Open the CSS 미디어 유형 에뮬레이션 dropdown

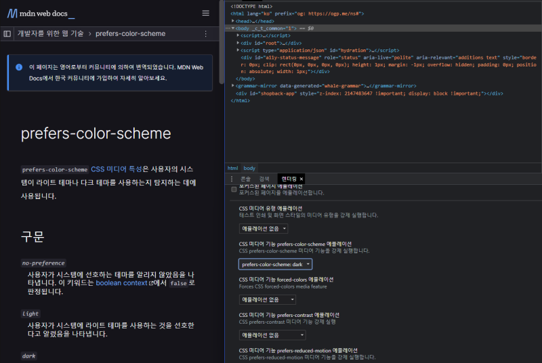pyautogui.click(x=264, y=229)
